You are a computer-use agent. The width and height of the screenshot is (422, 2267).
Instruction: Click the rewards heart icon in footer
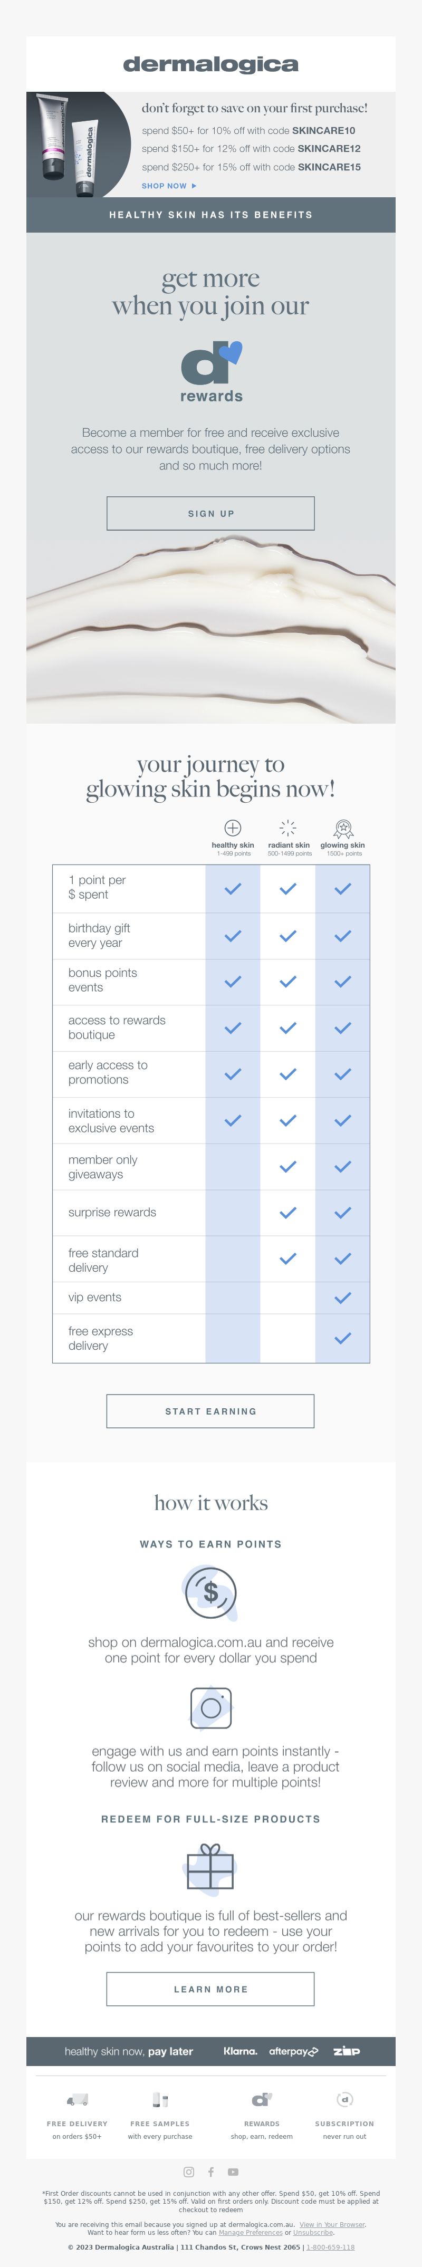tap(262, 2100)
